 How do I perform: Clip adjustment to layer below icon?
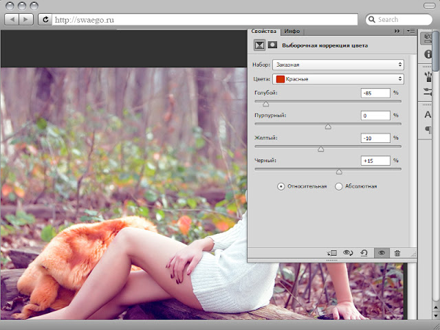(x=332, y=253)
